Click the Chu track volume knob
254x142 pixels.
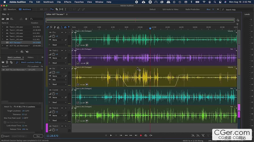53,36
